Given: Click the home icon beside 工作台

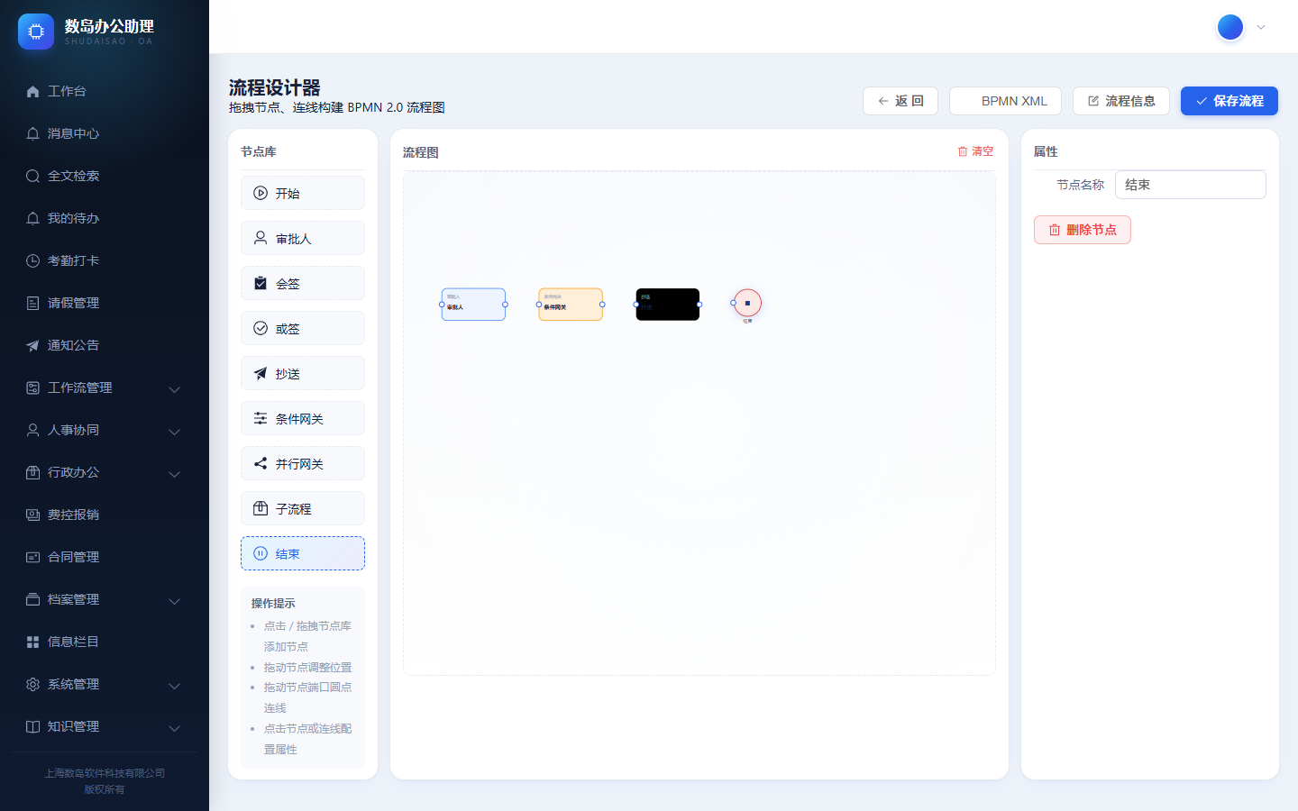Looking at the screenshot, I should pos(32,91).
